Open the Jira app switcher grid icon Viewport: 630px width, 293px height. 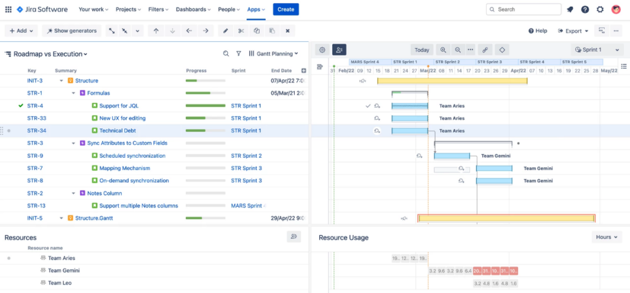8,9
